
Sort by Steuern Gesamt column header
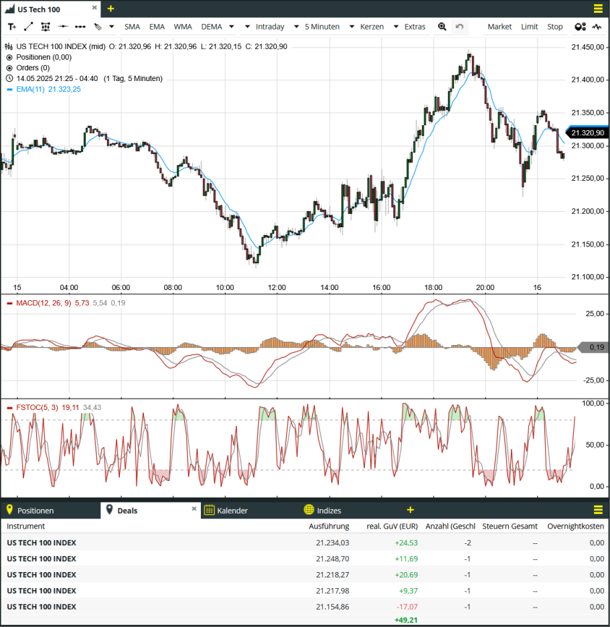tap(510, 527)
